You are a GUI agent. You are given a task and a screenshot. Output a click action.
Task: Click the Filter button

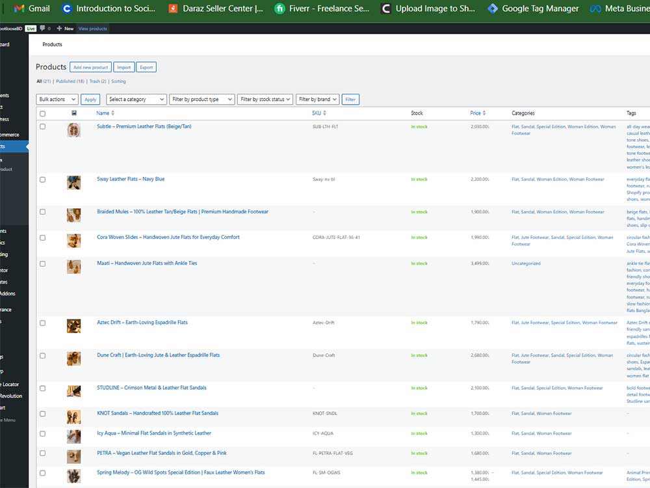[350, 100]
